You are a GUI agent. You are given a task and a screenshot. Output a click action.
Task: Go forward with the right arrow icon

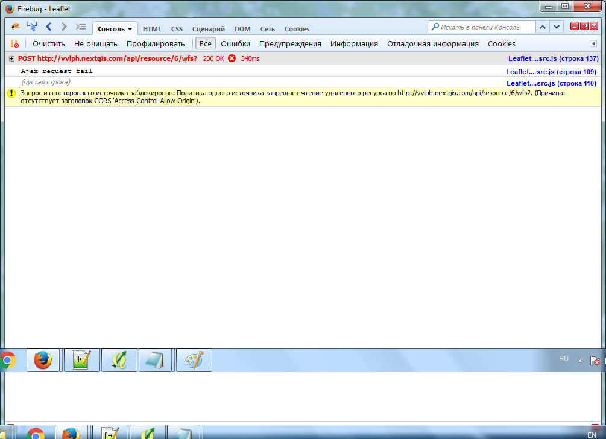(x=64, y=27)
